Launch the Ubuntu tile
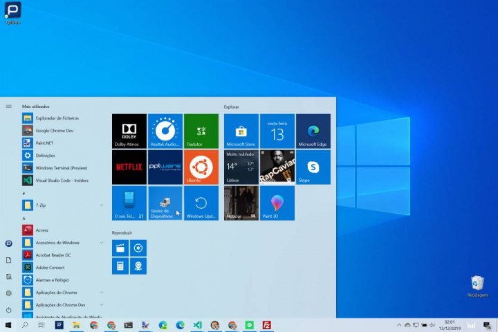This screenshot has width=498, height=332. tap(201, 167)
